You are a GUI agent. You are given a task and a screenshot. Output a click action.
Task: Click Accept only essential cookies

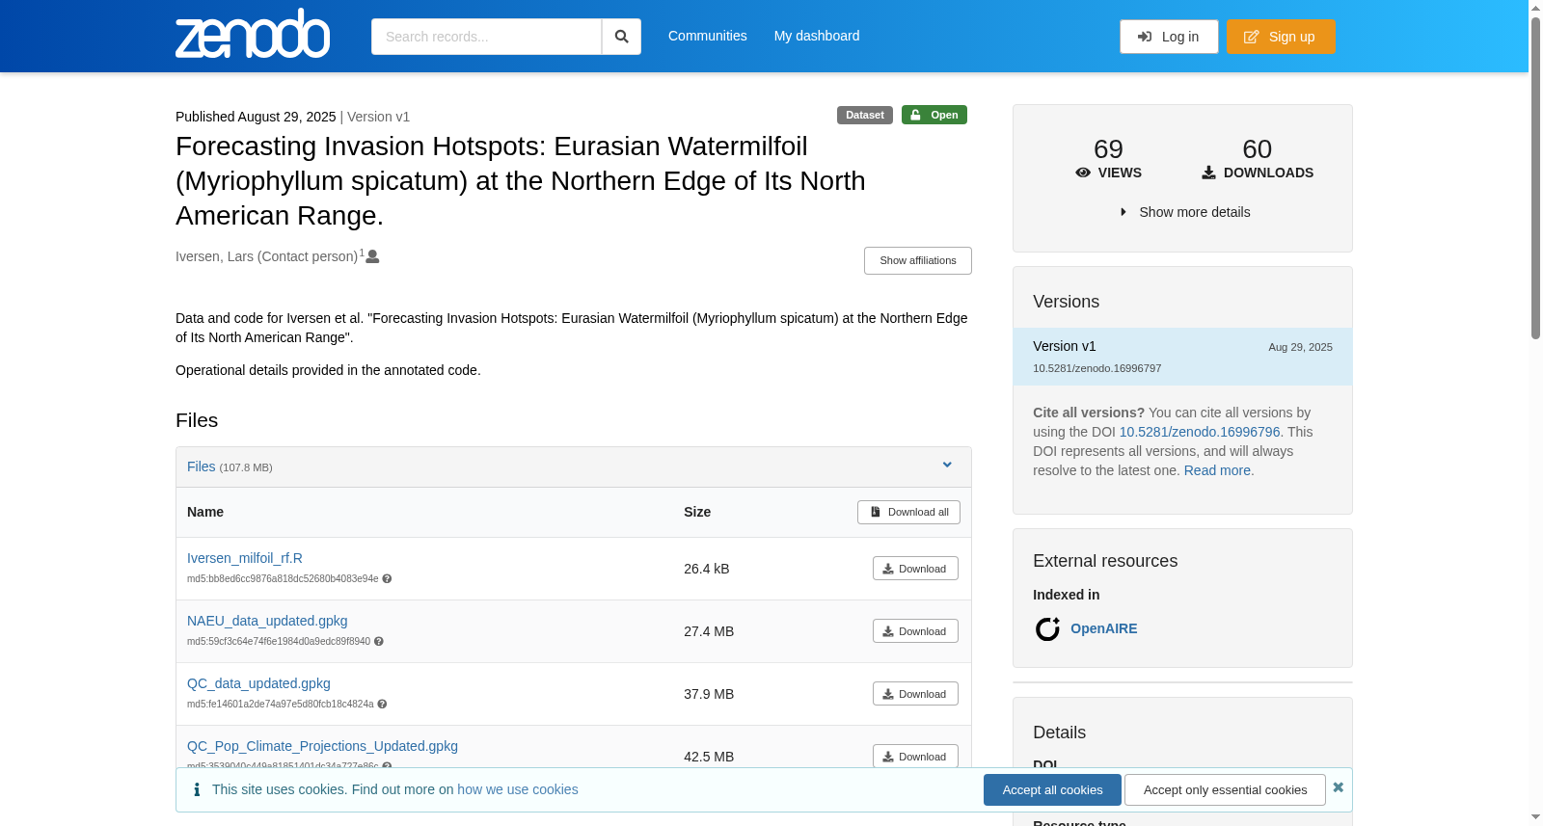coord(1225,789)
